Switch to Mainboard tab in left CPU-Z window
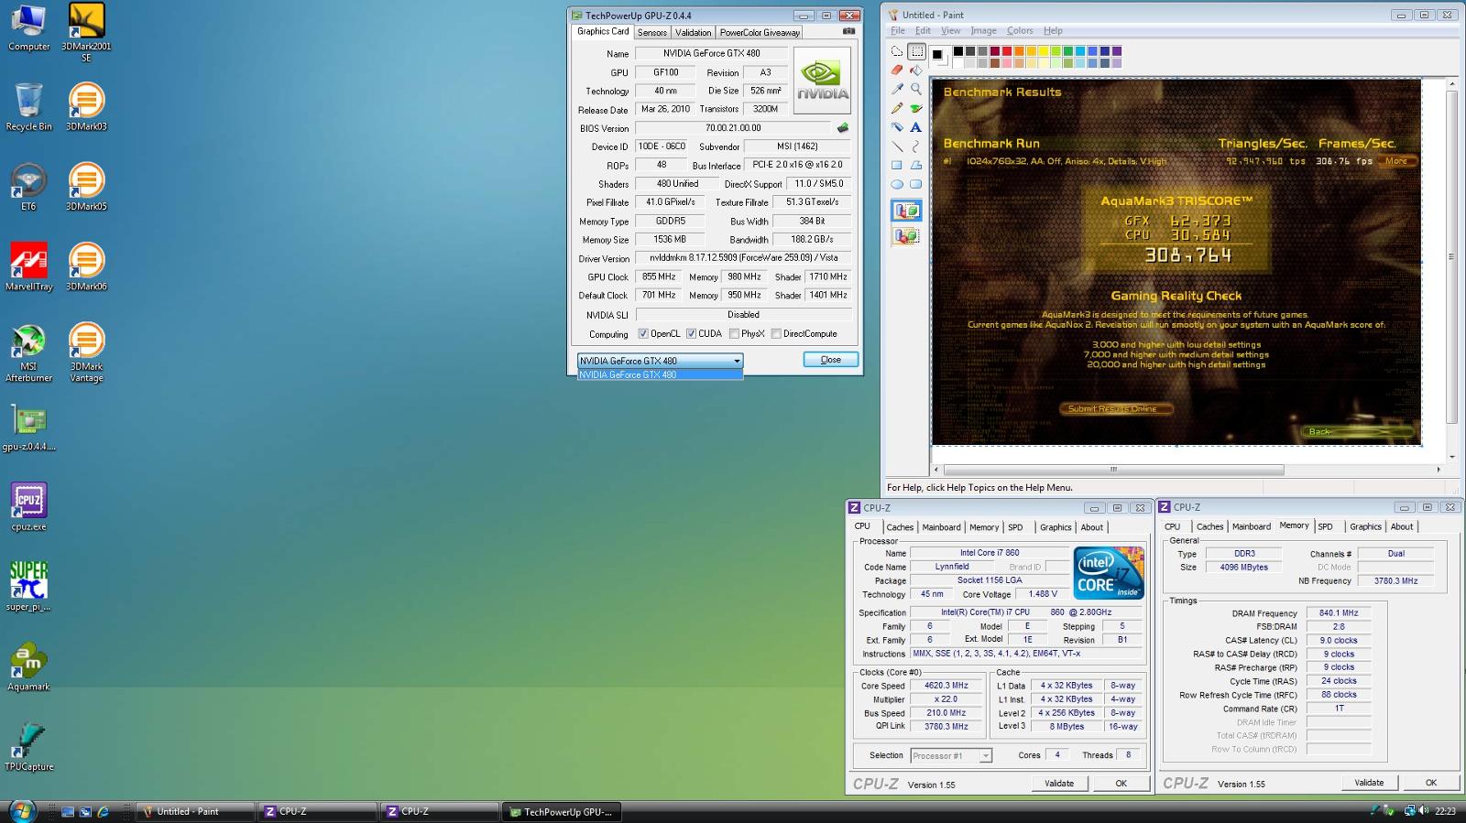1466x823 pixels. click(x=941, y=527)
